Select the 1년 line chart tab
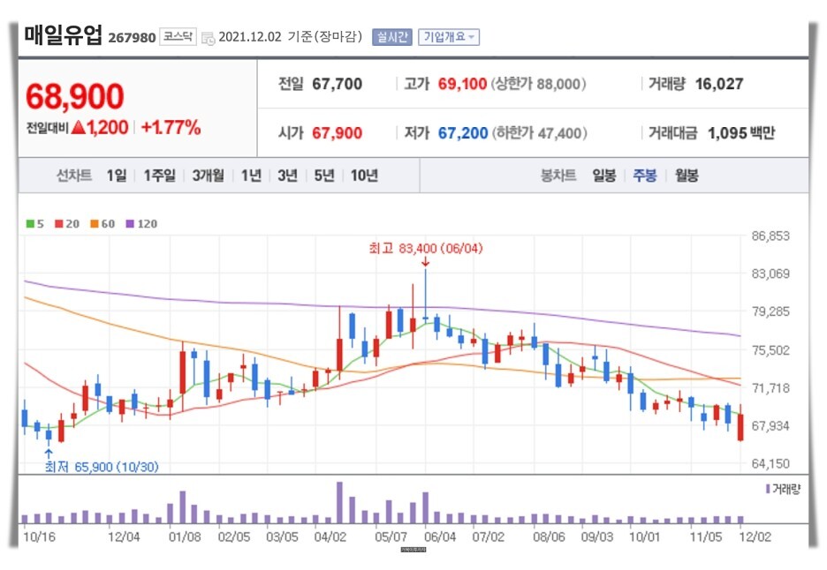This screenshot has width=827, height=570. [251, 176]
